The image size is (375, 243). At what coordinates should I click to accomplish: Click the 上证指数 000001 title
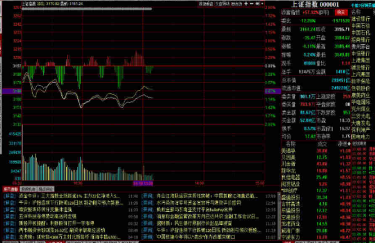pyautogui.click(x=315, y=4)
